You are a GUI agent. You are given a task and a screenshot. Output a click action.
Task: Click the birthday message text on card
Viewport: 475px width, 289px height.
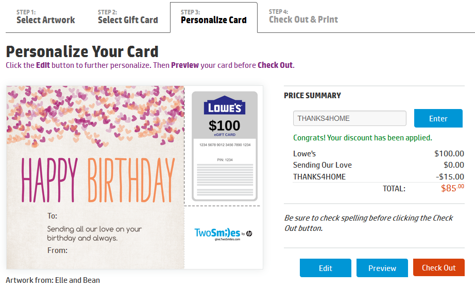(x=94, y=233)
